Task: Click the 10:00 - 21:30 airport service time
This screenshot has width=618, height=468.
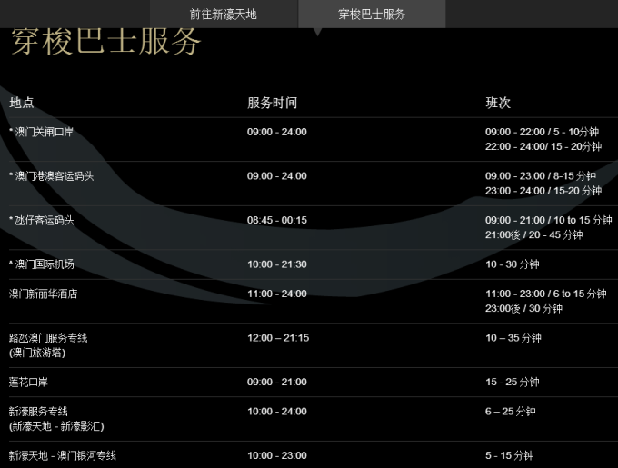Action: point(277,264)
